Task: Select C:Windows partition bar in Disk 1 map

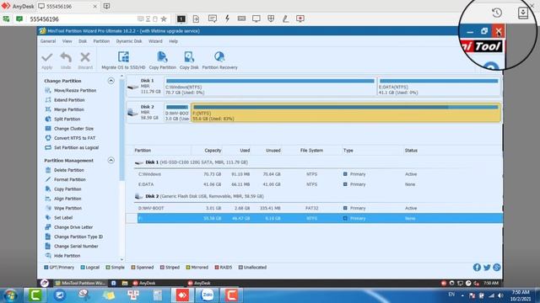Action: [x=270, y=87]
